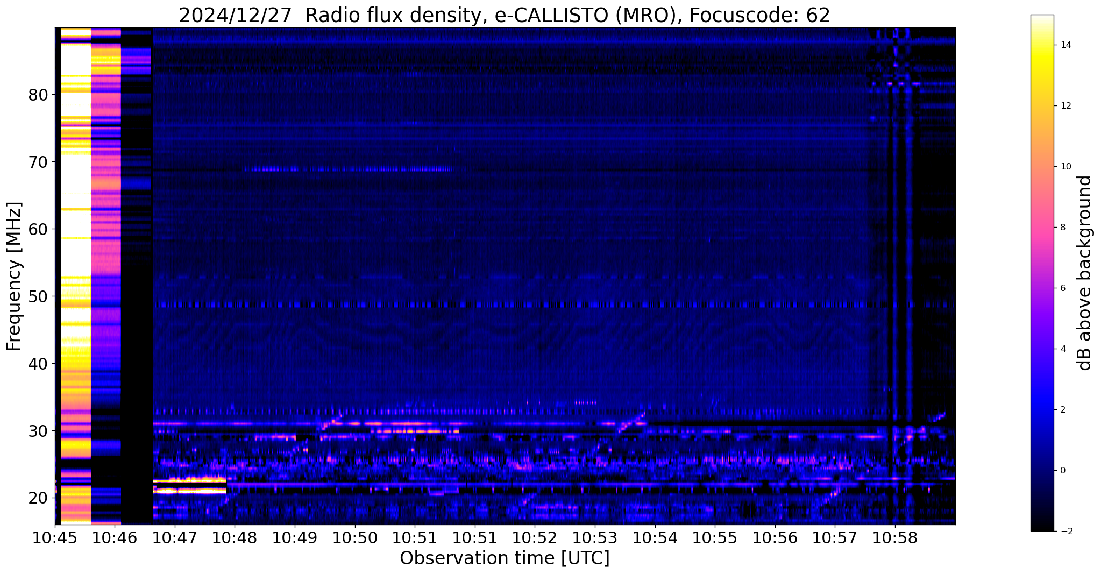Click the 'Observation time [UTC]' axis label

[x=505, y=558]
